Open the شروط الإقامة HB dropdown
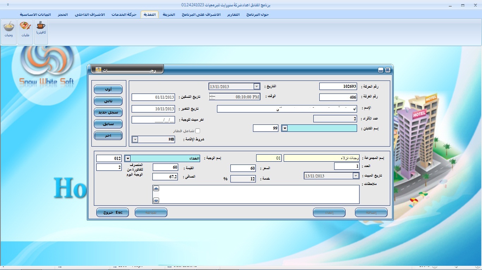The width and height of the screenshot is (482, 270). [x=135, y=140]
